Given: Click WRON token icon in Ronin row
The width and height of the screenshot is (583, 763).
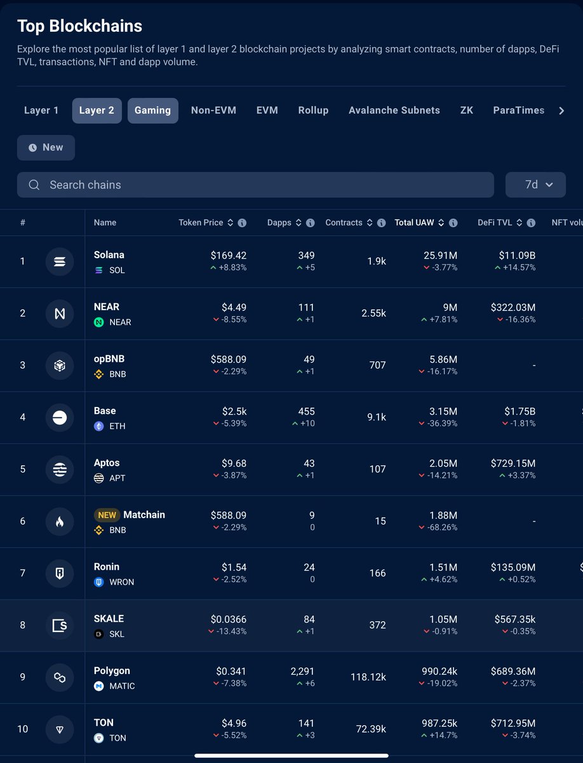Looking at the screenshot, I should click(99, 582).
